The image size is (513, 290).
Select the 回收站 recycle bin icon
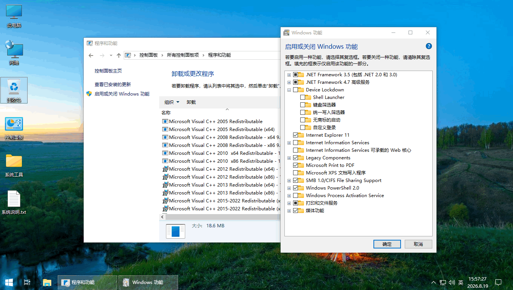[x=14, y=91]
